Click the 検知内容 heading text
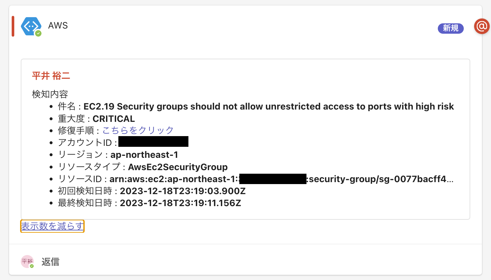The width and height of the screenshot is (491, 280). click(x=50, y=94)
